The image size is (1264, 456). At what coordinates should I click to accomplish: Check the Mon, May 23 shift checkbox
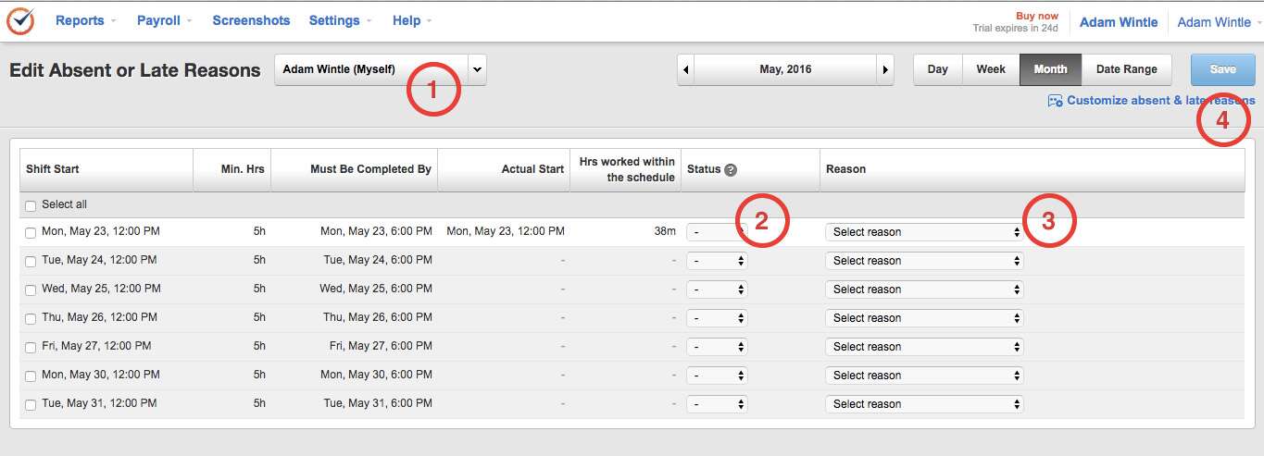point(31,232)
